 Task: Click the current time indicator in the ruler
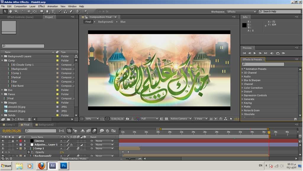click(x=269, y=133)
